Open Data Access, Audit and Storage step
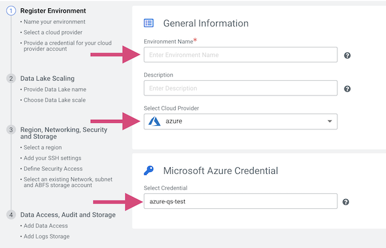Image resolution: width=386 pixels, height=248 pixels. tap(68, 215)
